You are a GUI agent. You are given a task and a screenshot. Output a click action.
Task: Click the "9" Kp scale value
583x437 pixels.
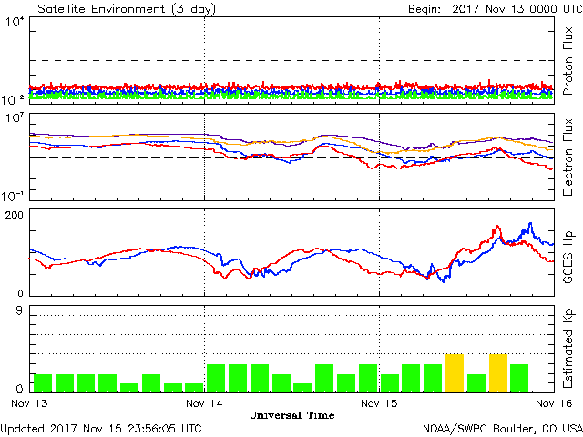click(19, 310)
